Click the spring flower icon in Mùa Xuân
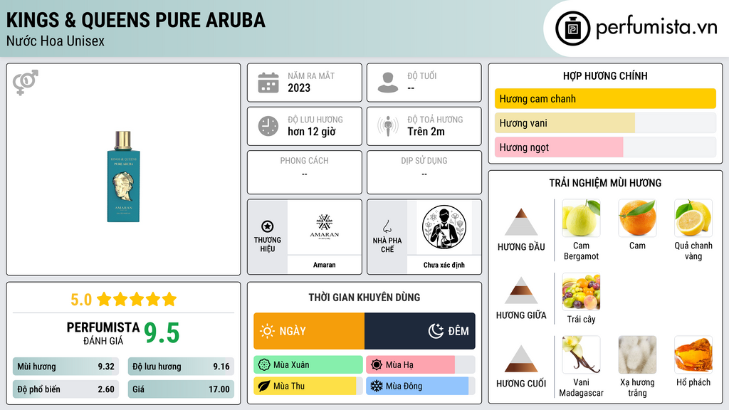The image size is (729, 410). point(264,365)
